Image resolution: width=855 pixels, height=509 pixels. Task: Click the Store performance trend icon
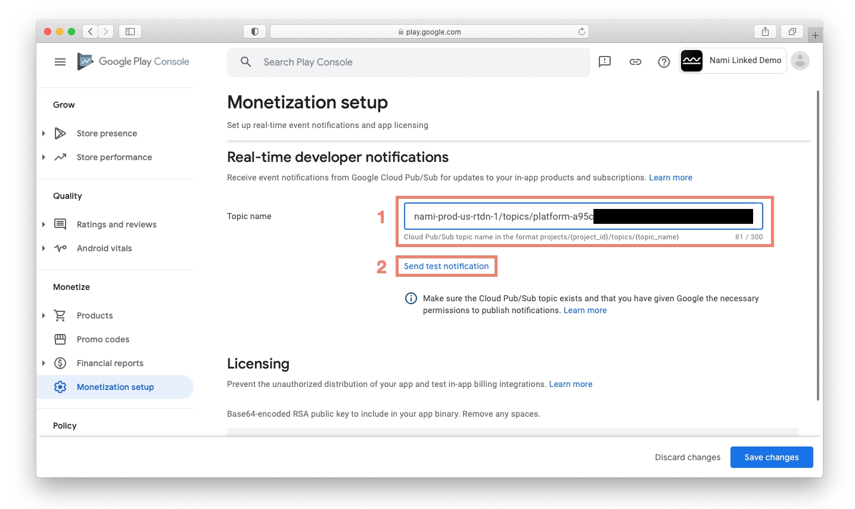coord(60,157)
